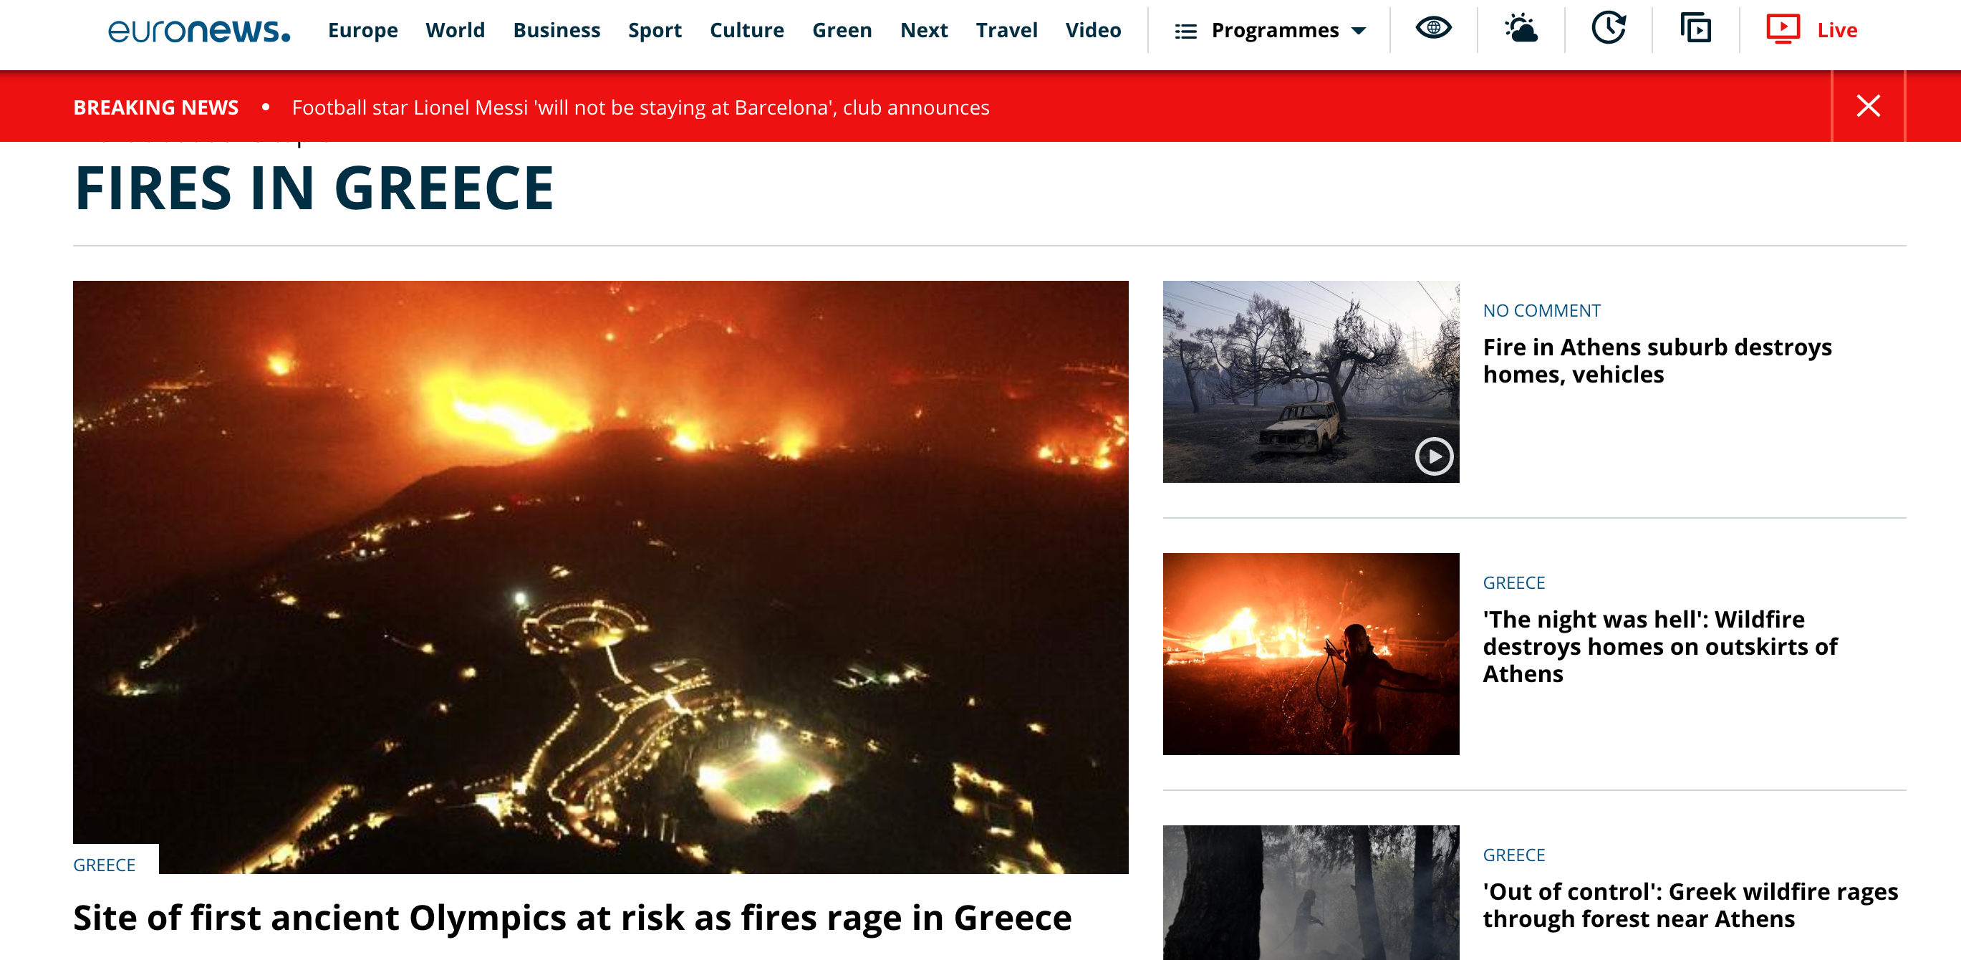Open the Europe menu section

point(362,29)
